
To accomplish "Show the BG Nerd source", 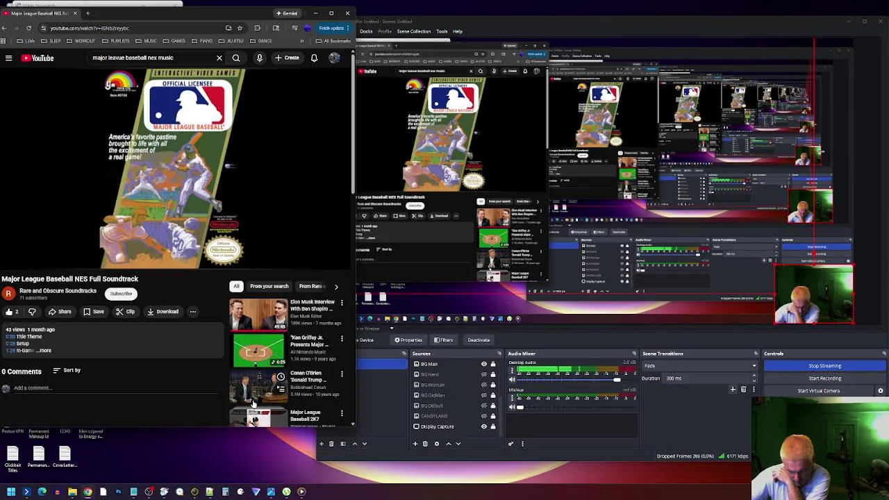I will tap(484, 374).
